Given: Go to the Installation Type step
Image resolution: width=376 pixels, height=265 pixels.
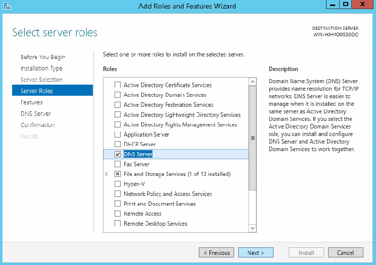Looking at the screenshot, I should click(41, 69).
